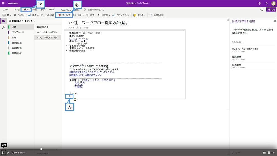Select the 企画書メモ section
The height and width of the screenshot is (156, 277).
21,48
